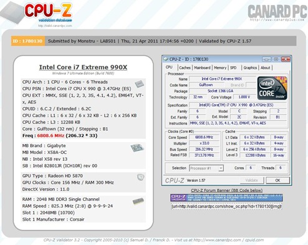The height and width of the screenshot is (245, 308).
Task: Click the Core Voltage value 1.888 V
Action: click(x=244, y=97)
